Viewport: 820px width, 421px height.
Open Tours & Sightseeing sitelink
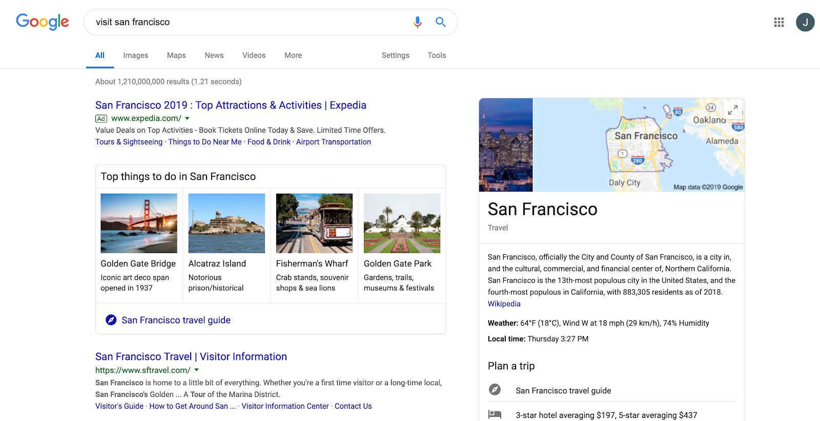point(129,142)
